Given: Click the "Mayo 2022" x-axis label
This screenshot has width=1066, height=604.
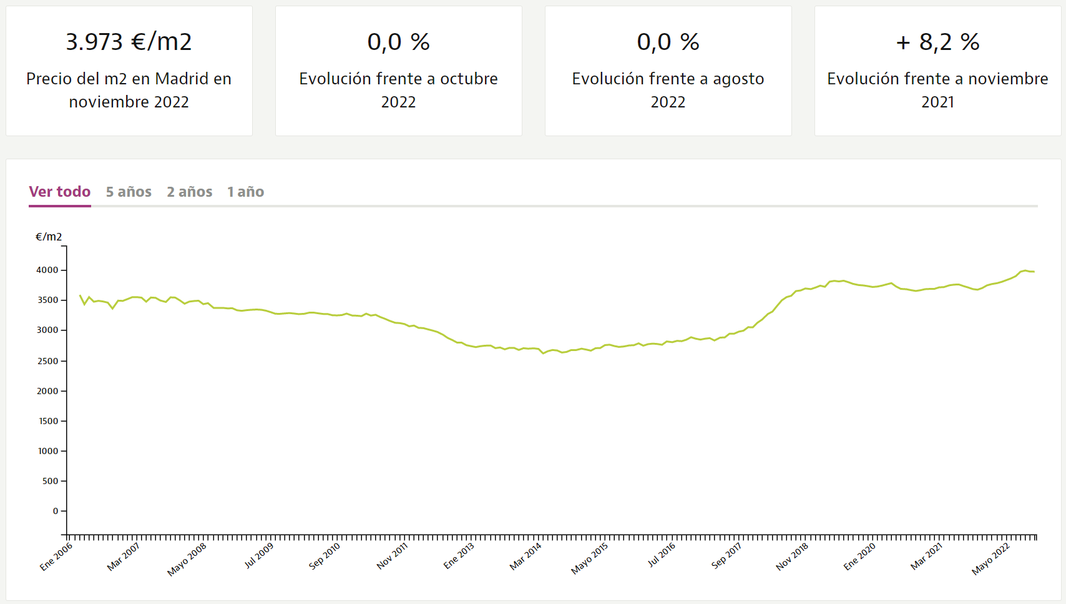Looking at the screenshot, I should 990,559.
